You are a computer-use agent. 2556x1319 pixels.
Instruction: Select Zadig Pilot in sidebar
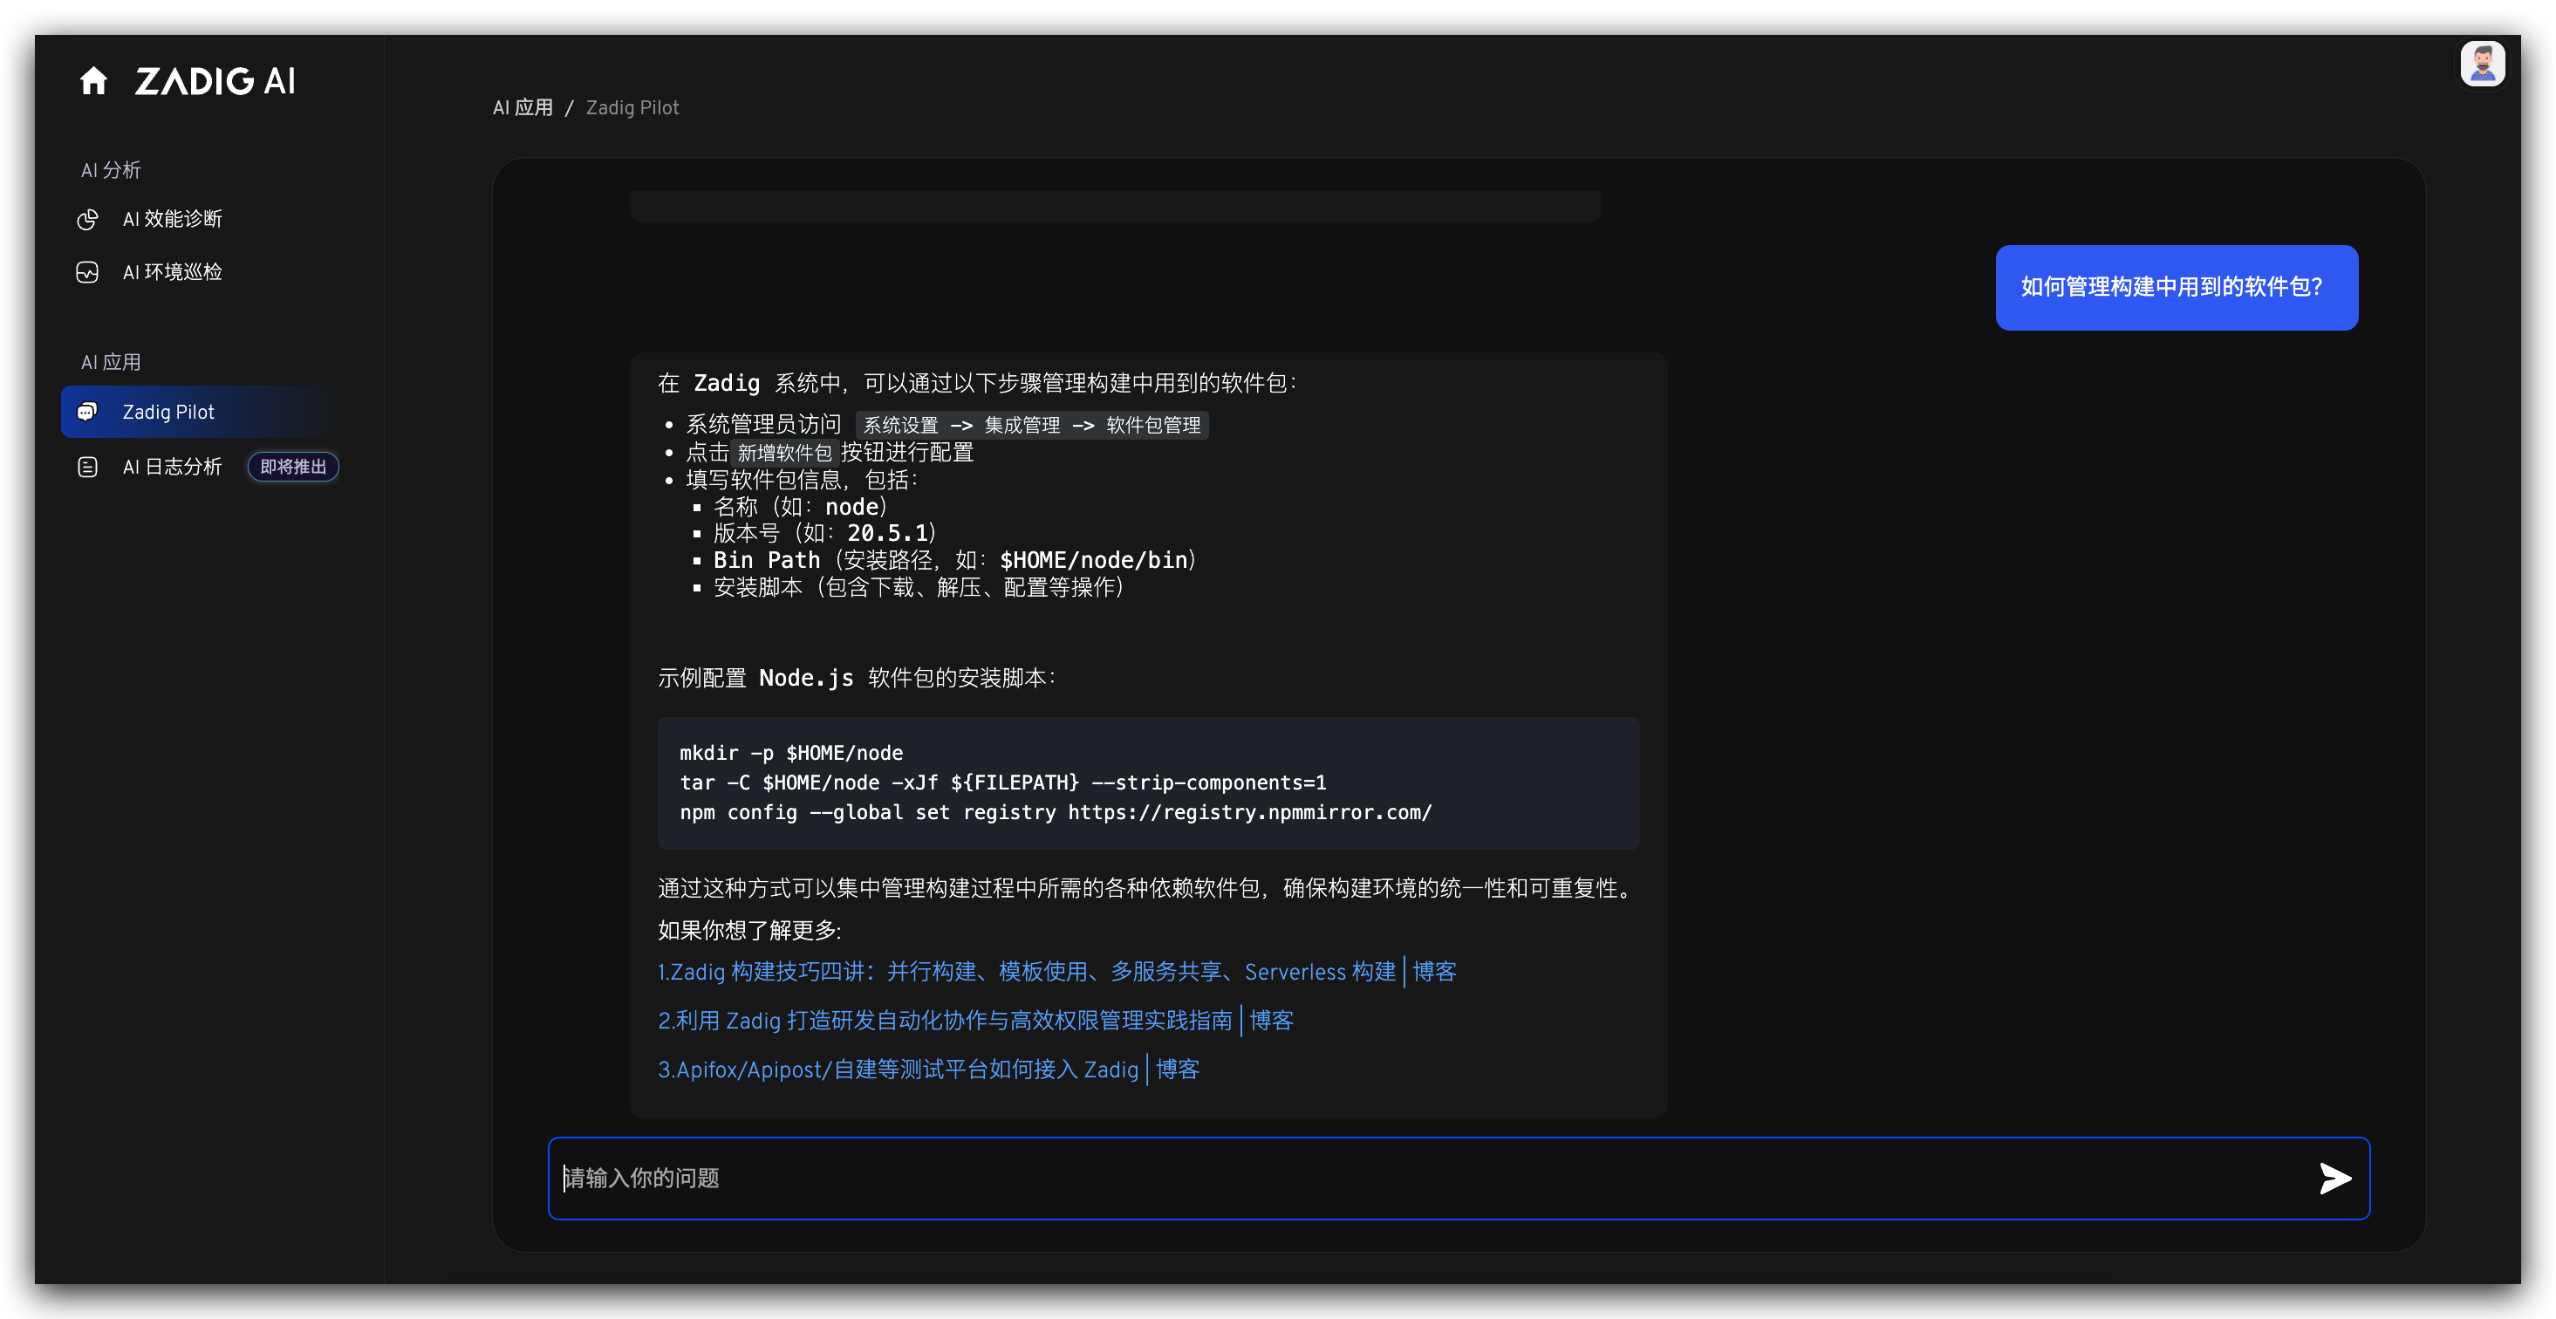coord(168,412)
